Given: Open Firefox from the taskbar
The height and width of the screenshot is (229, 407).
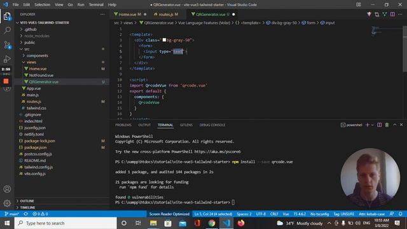Looking at the screenshot, I should coord(241,223).
